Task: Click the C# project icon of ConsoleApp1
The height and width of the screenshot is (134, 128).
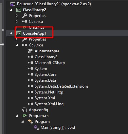Action: pyautogui.click(x=19, y=33)
